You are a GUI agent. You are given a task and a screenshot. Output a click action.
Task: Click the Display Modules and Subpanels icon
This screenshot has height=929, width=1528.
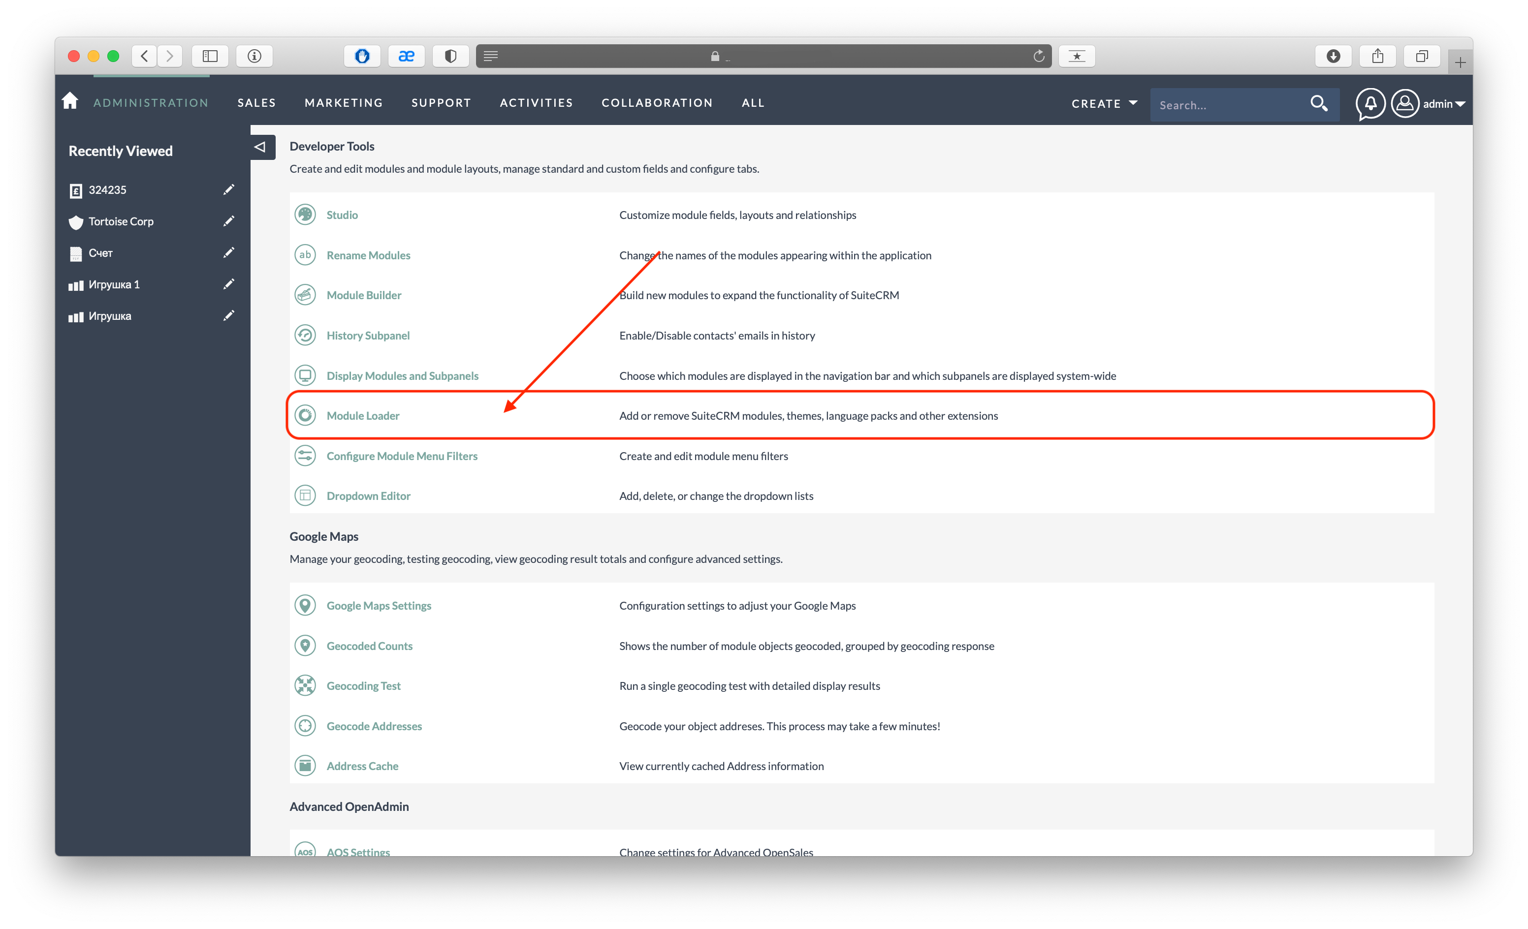point(305,375)
